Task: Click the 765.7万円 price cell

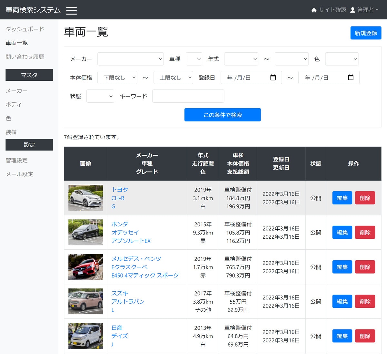Action: (x=238, y=267)
